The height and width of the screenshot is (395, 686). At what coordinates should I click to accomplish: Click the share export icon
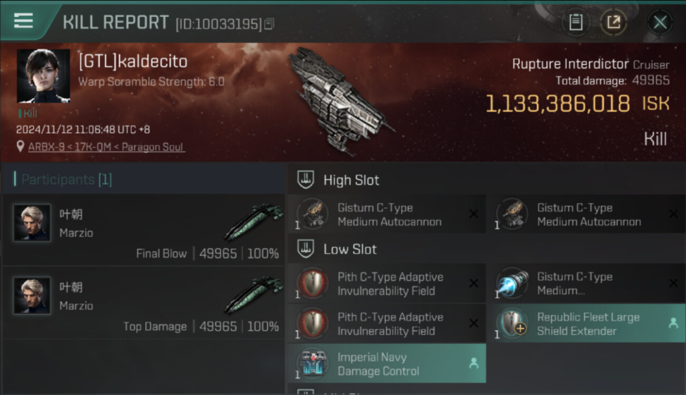pos(614,22)
